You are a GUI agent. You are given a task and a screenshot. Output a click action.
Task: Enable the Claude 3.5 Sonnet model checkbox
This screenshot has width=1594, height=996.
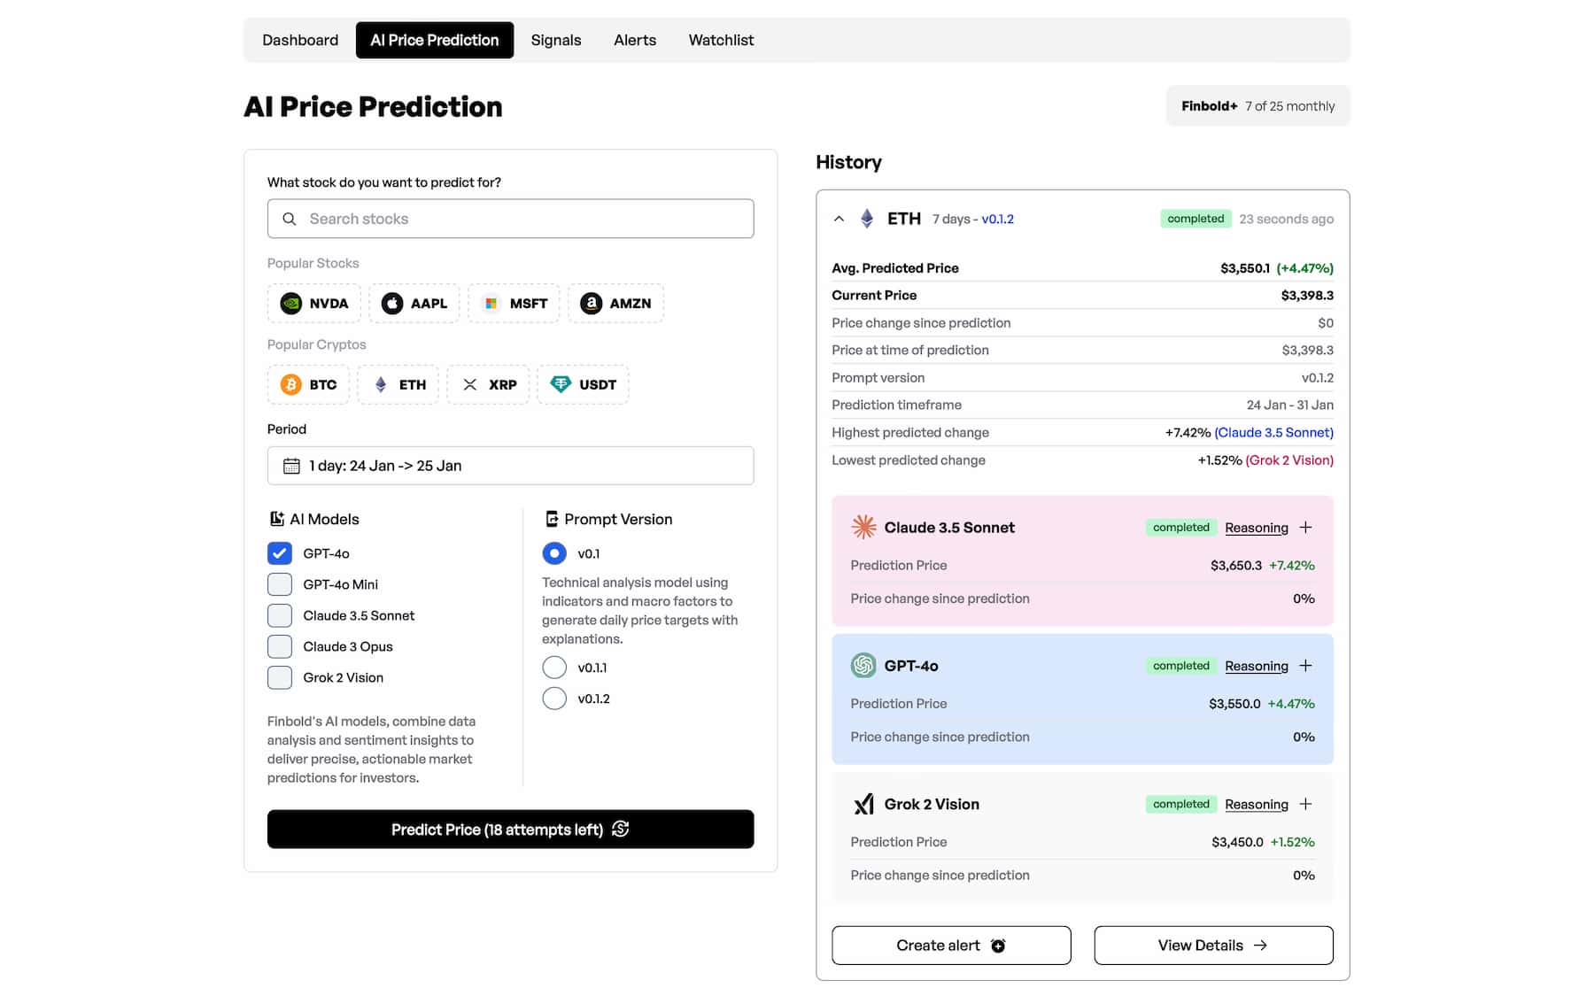click(x=280, y=615)
